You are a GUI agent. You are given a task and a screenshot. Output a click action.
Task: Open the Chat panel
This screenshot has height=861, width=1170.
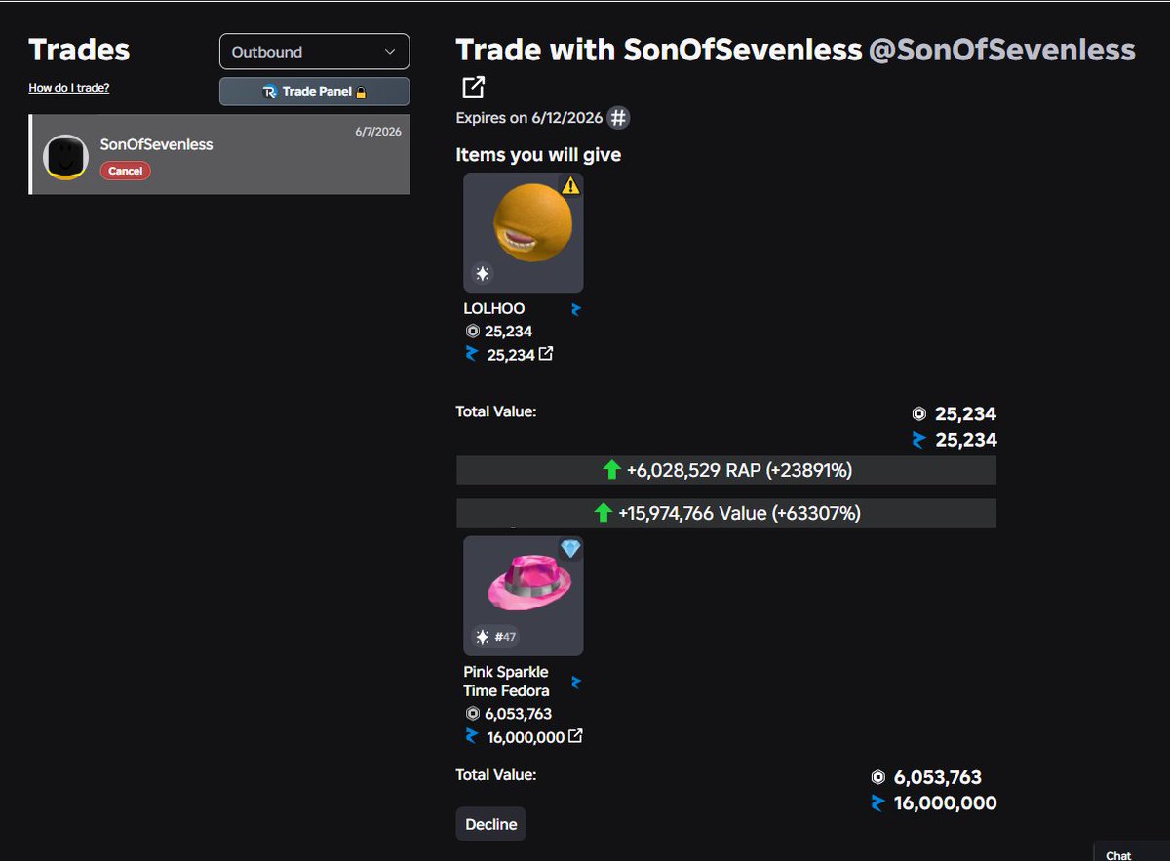click(x=1131, y=851)
